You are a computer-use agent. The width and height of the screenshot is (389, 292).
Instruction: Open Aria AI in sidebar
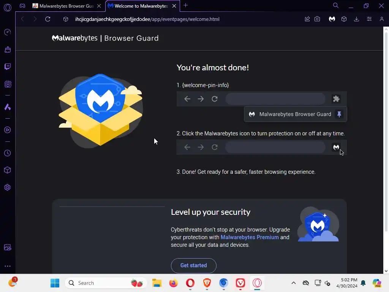point(8,107)
